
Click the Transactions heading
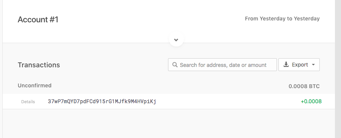pos(39,65)
